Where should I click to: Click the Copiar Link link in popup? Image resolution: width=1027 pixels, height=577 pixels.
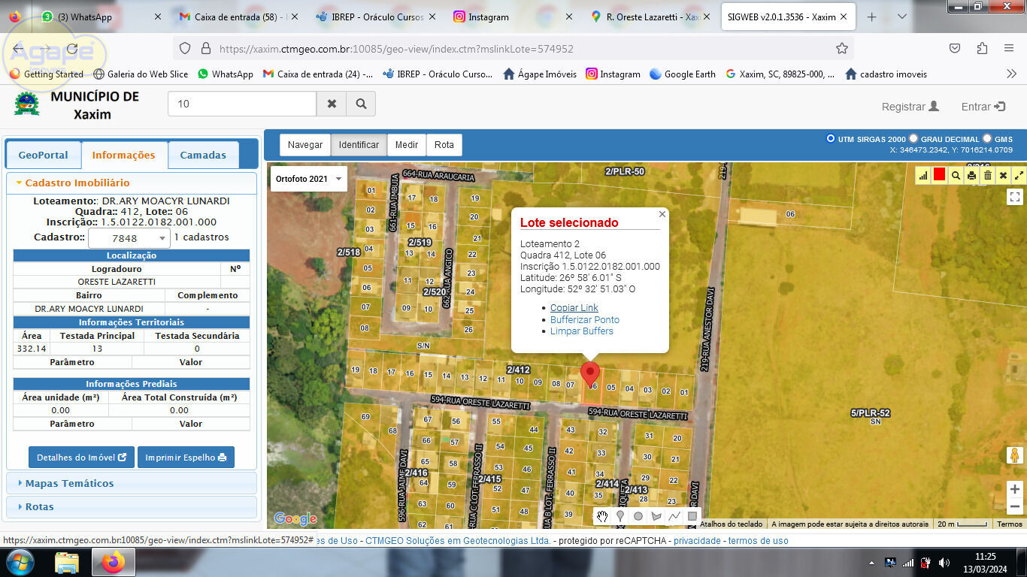point(574,308)
